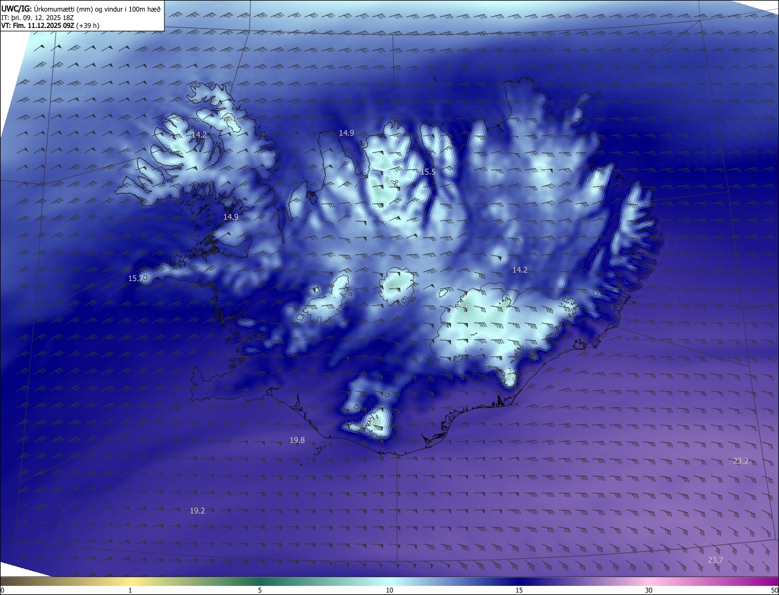
Task: Click the '1' tick on the color scale
Action: [130, 590]
